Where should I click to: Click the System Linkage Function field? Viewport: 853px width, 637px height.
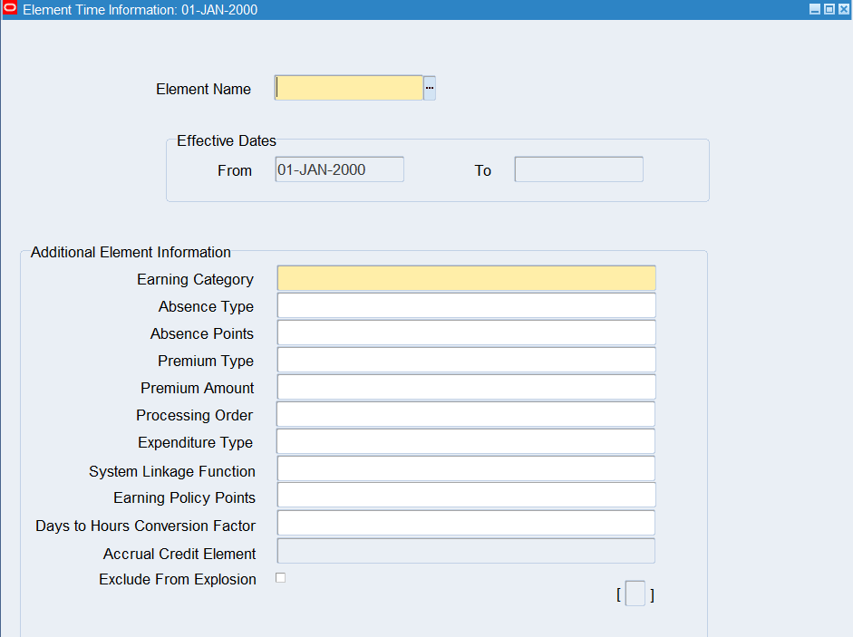(x=466, y=468)
